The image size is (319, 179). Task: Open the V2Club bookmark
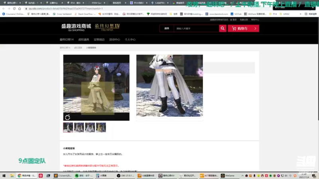coord(236,14)
